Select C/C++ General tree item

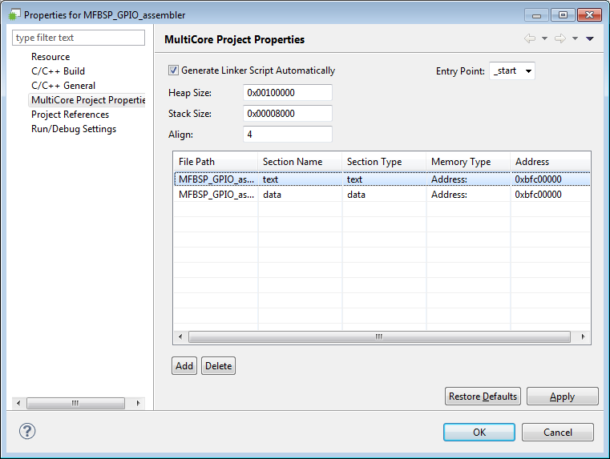[63, 86]
